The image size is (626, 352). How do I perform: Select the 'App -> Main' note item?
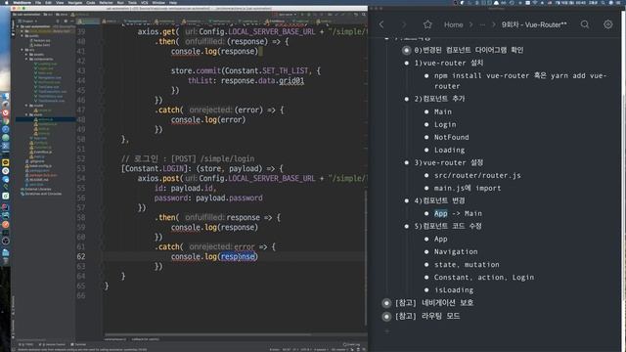pyautogui.click(x=458, y=213)
